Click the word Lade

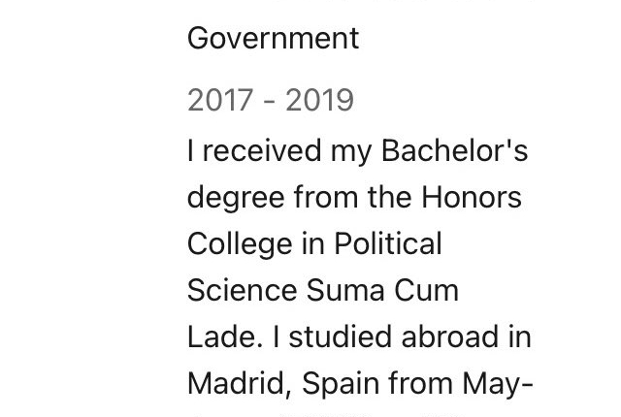point(224,337)
